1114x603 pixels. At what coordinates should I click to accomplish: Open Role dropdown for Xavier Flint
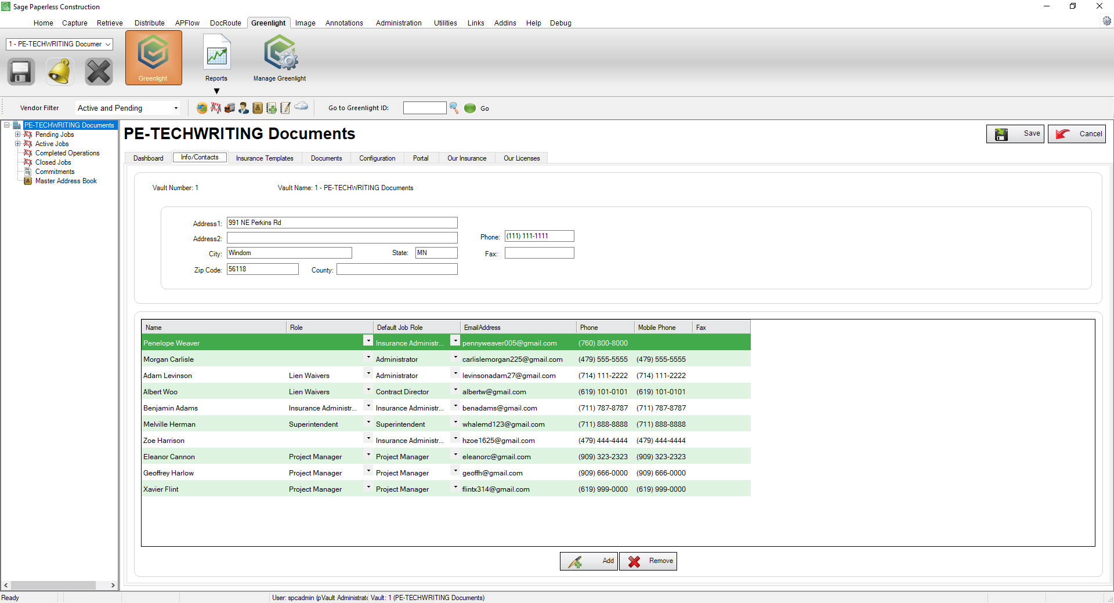(x=368, y=487)
